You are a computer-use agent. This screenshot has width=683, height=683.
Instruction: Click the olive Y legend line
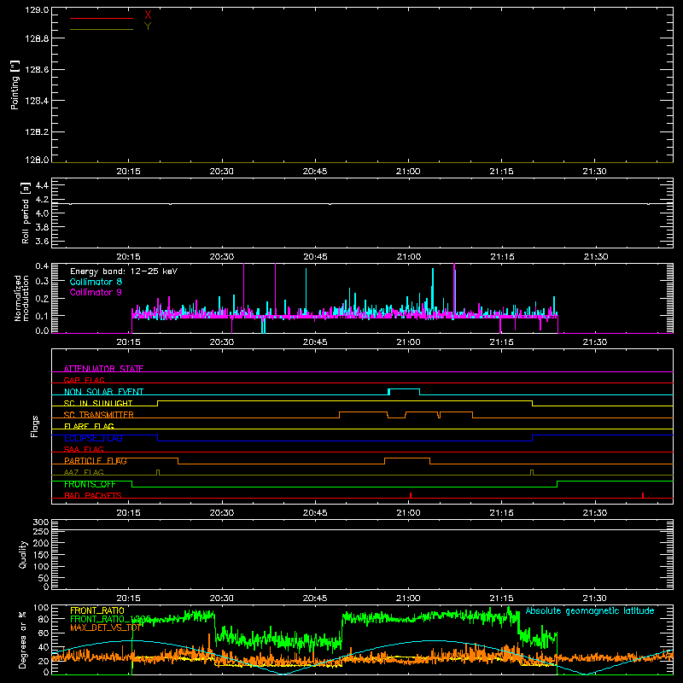tap(102, 29)
